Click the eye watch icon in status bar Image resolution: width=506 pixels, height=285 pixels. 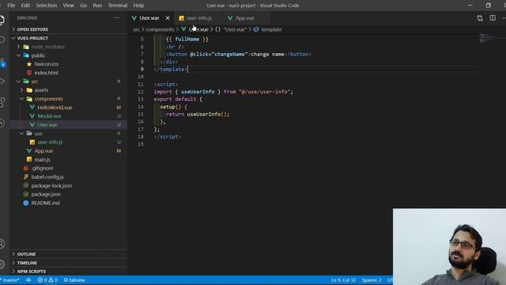point(28,280)
